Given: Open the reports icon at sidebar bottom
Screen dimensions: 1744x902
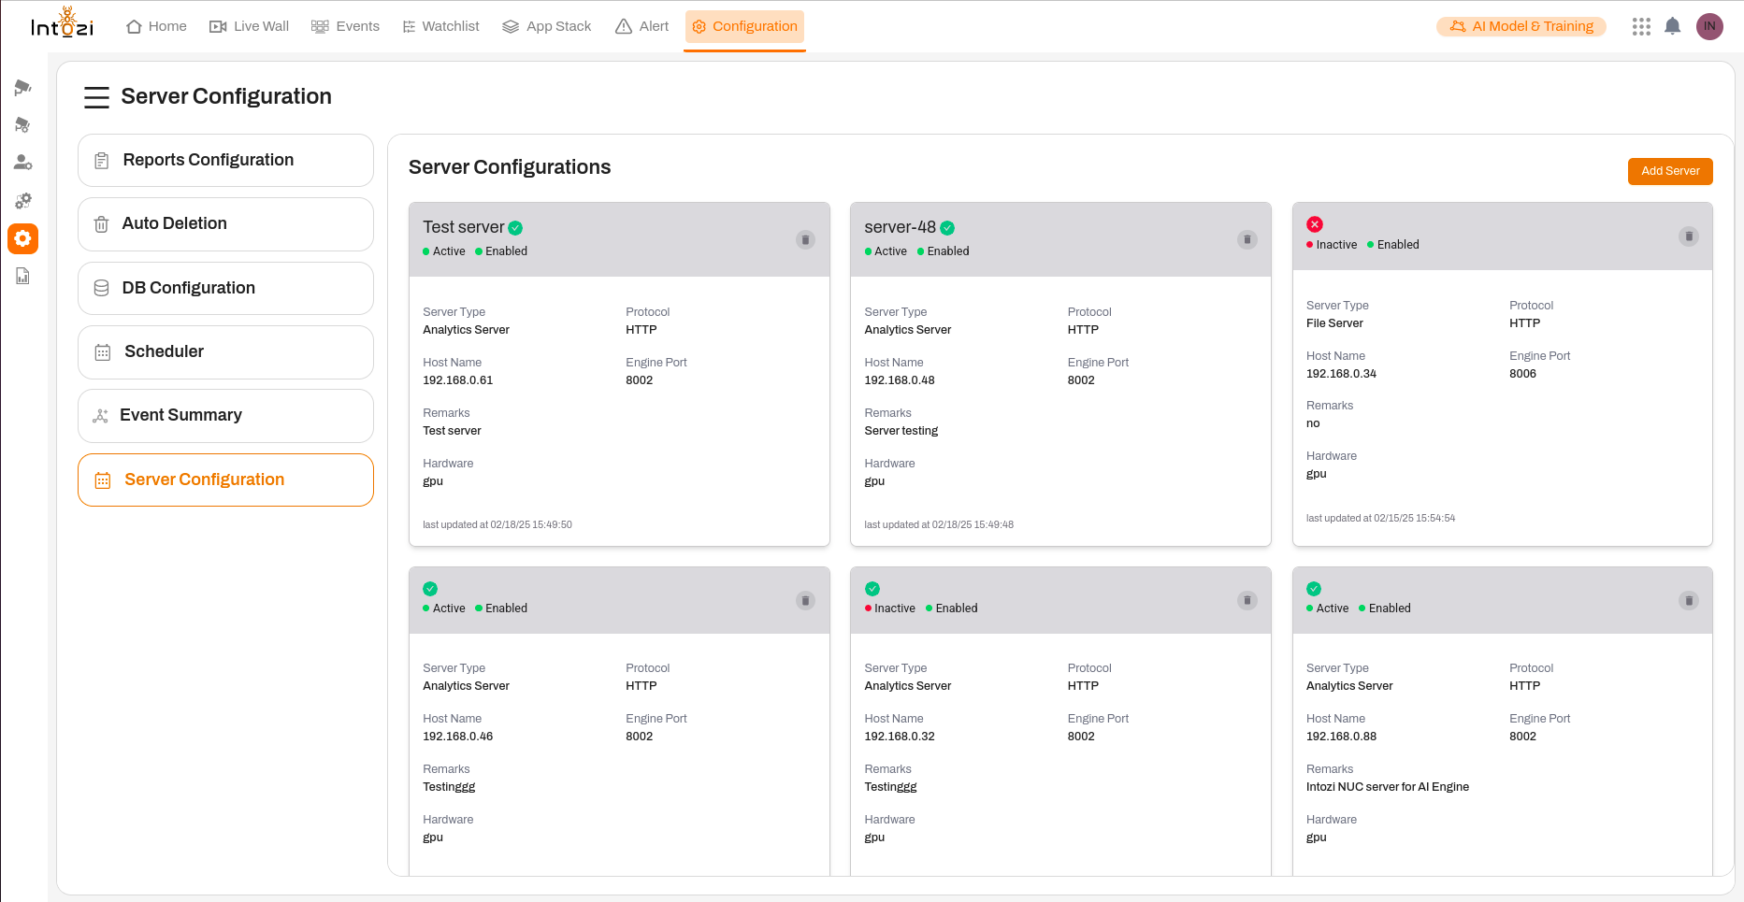Looking at the screenshot, I should [x=22, y=276].
